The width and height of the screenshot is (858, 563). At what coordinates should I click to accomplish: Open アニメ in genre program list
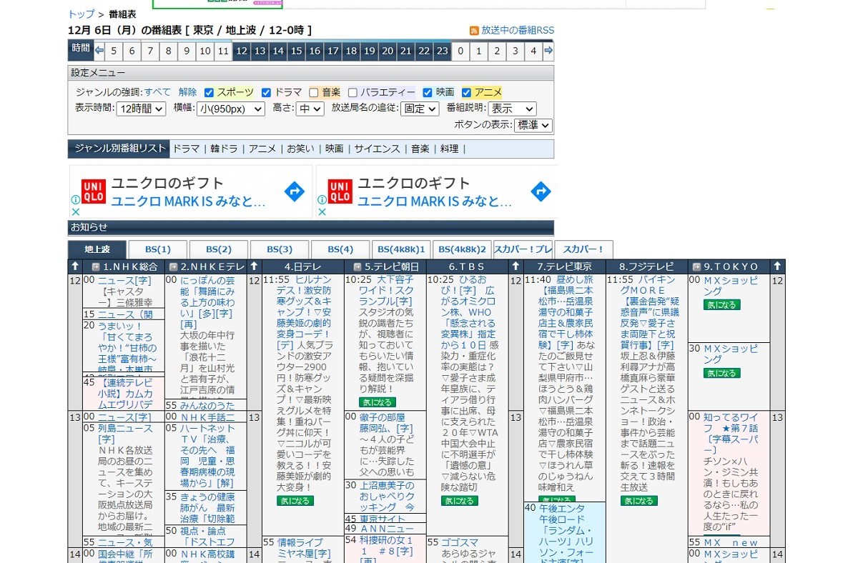click(262, 149)
